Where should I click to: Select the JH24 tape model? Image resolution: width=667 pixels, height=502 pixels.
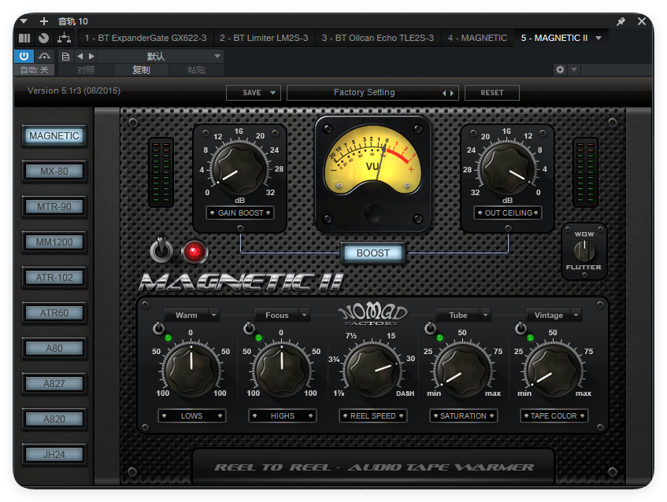(54, 454)
